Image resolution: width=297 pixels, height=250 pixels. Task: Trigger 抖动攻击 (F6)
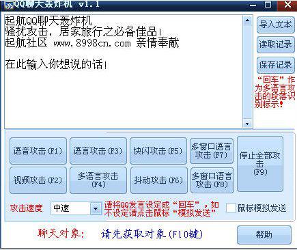tap(158, 180)
